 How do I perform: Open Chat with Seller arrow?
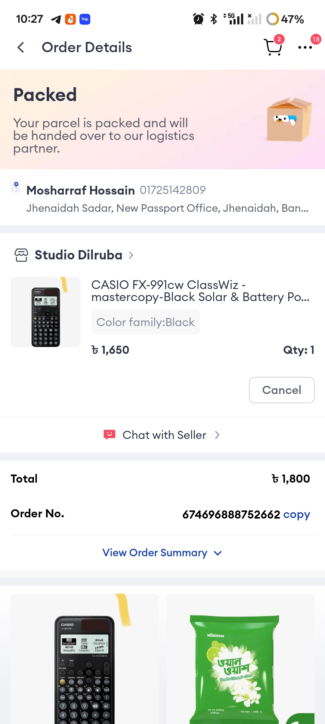coord(217,435)
